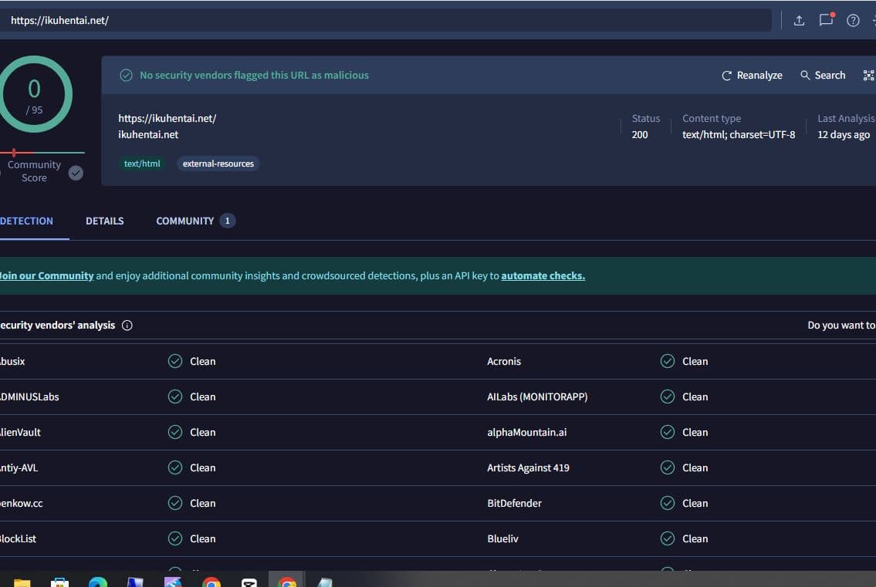This screenshot has width=876, height=587.
Task: Click the info icon next to vendors' analysis
Action: [127, 326]
